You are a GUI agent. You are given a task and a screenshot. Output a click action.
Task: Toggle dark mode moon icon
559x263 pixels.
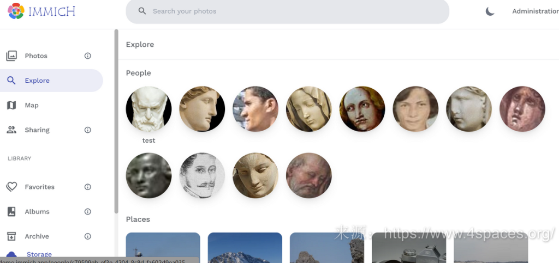coord(490,11)
